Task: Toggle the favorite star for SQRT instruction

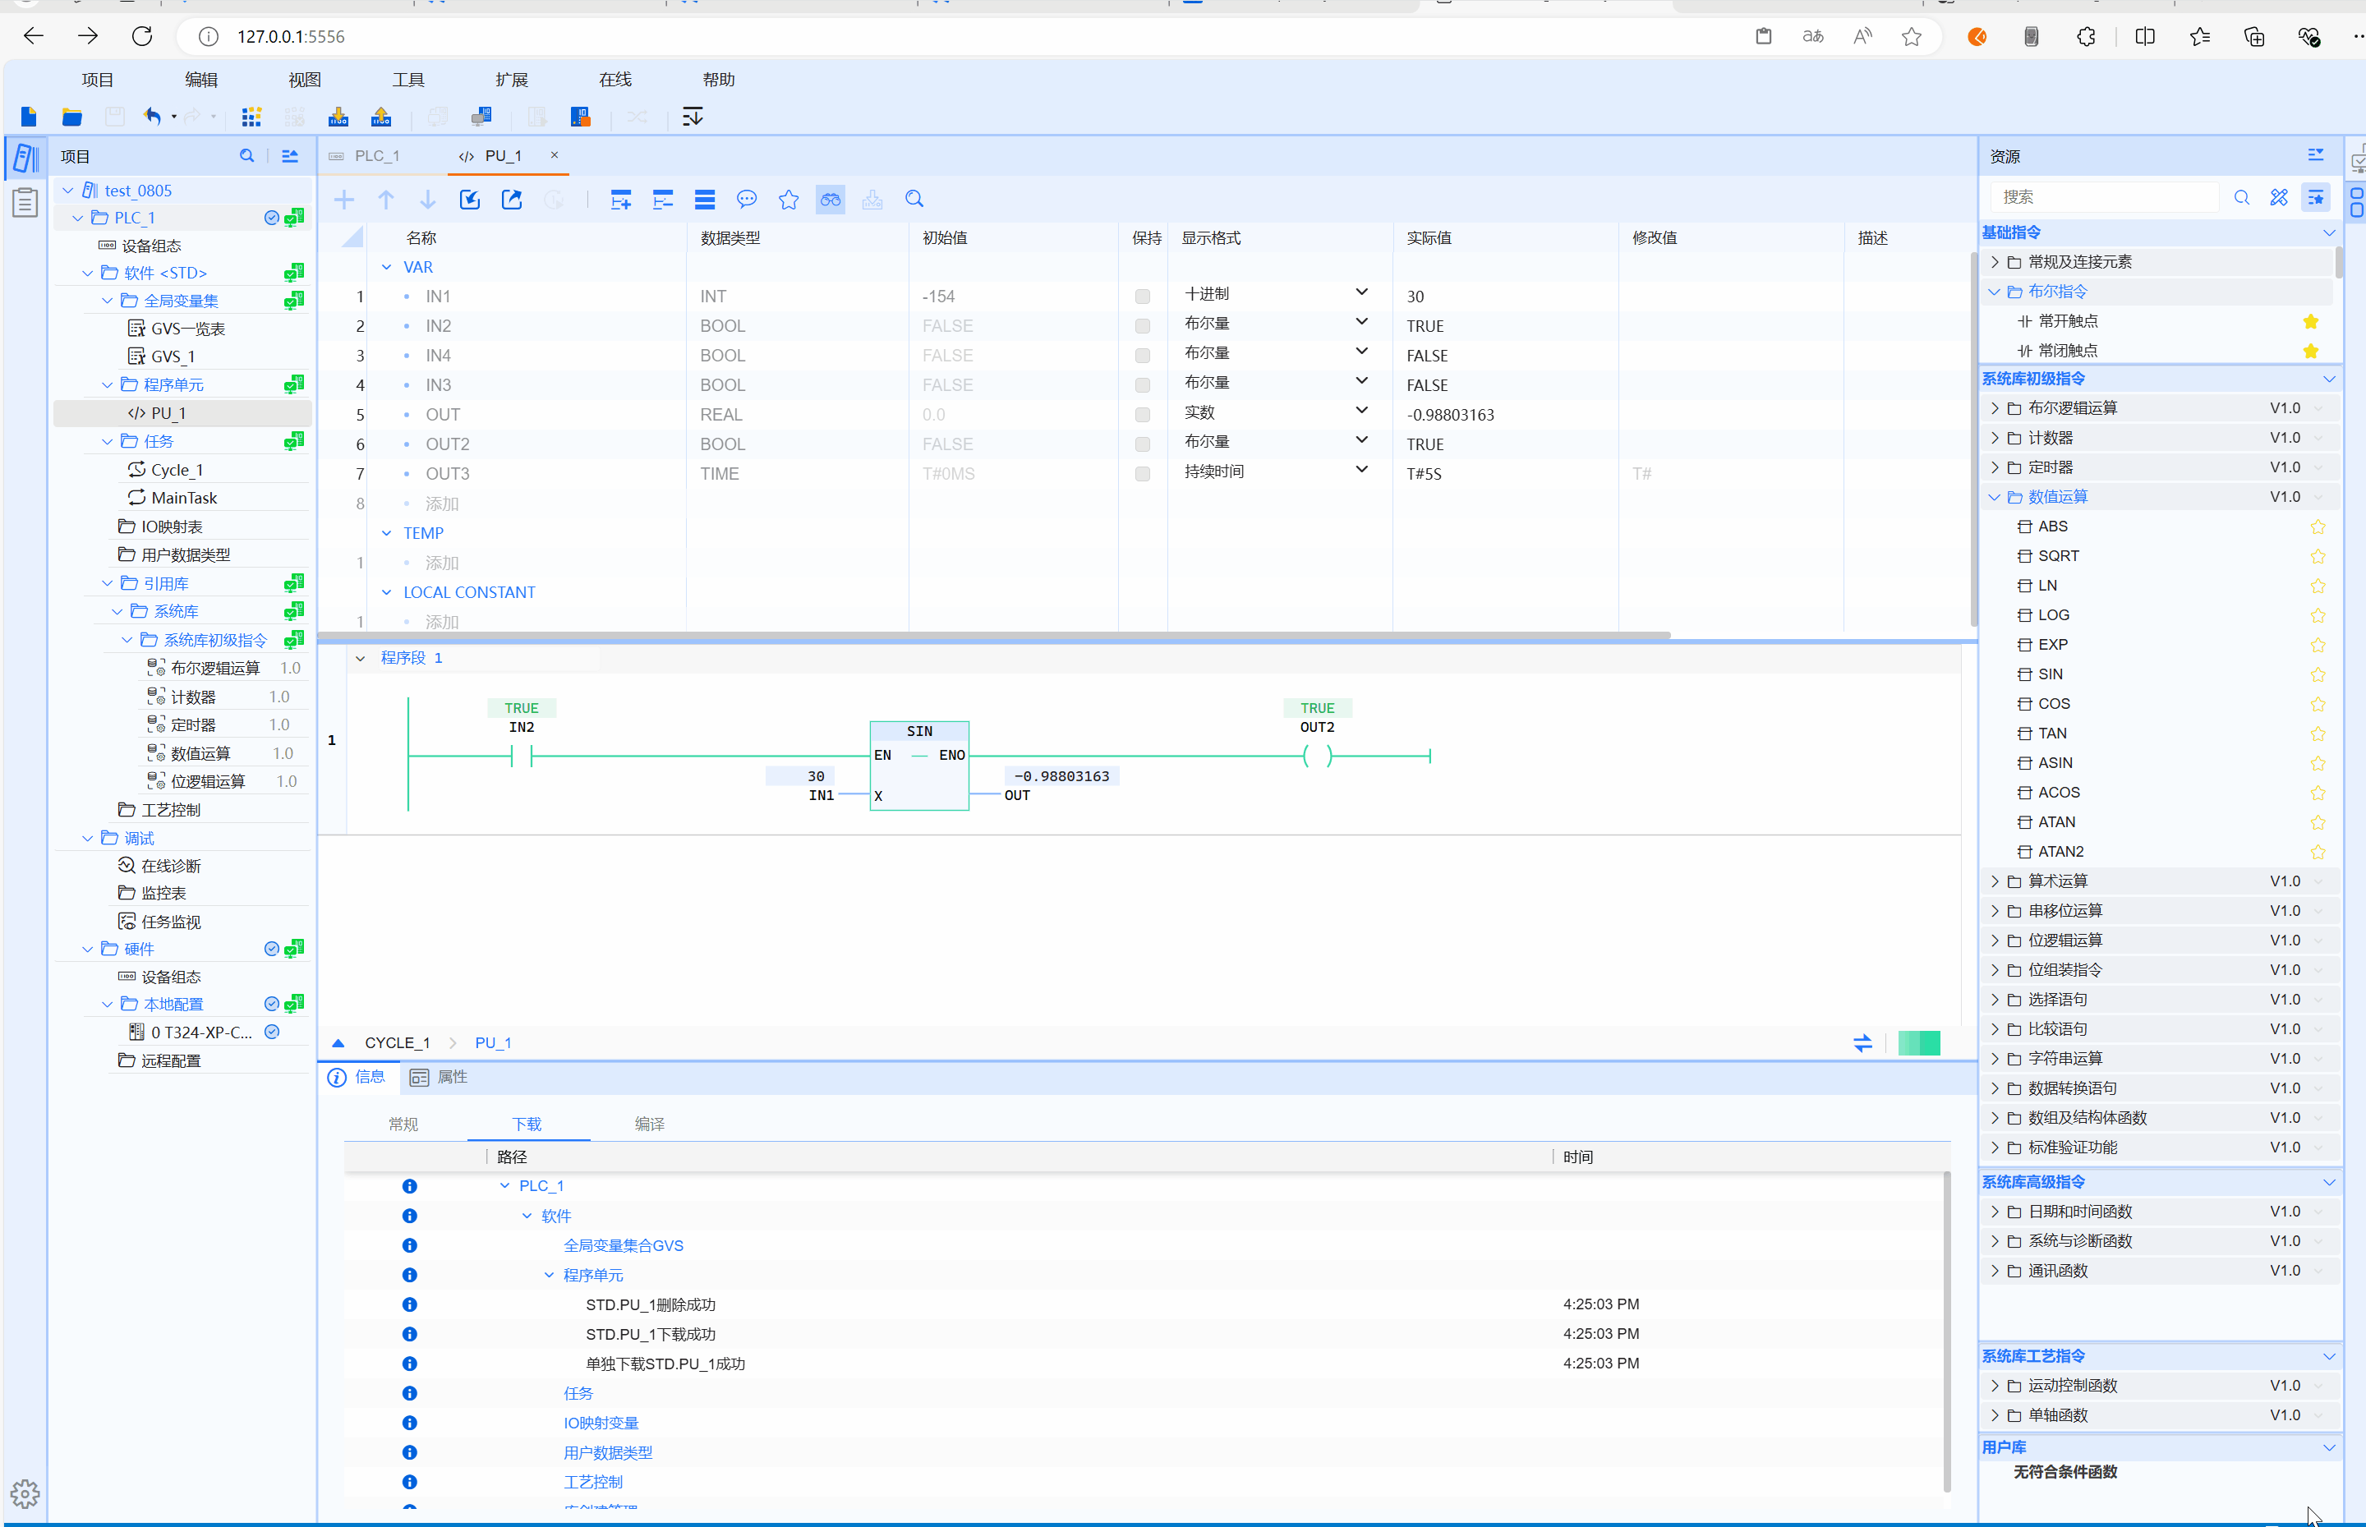Action: click(x=2318, y=556)
